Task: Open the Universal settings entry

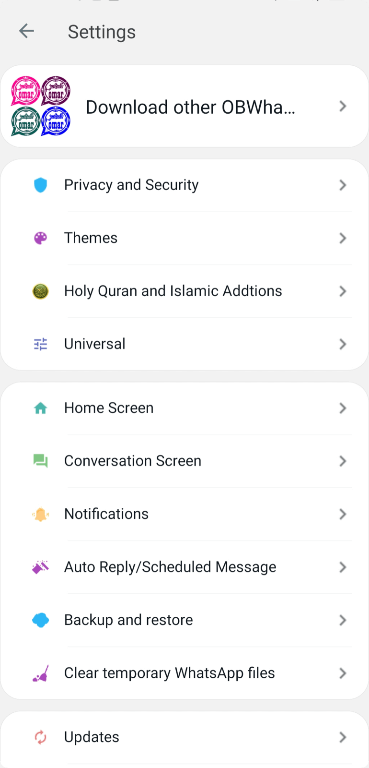Action: point(95,344)
